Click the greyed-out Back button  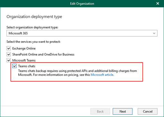point(100,111)
